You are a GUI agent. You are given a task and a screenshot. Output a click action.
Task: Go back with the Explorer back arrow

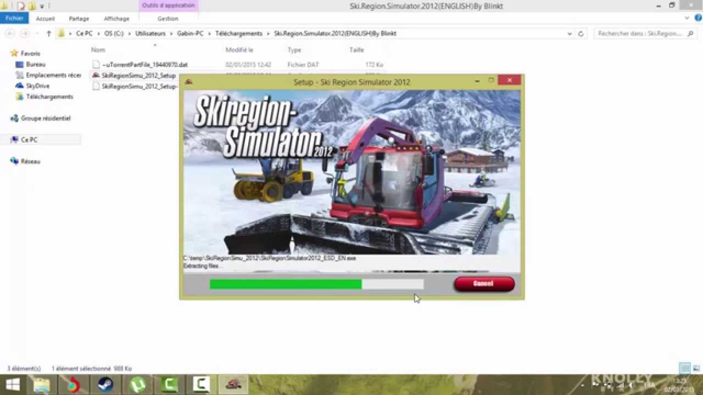point(10,33)
